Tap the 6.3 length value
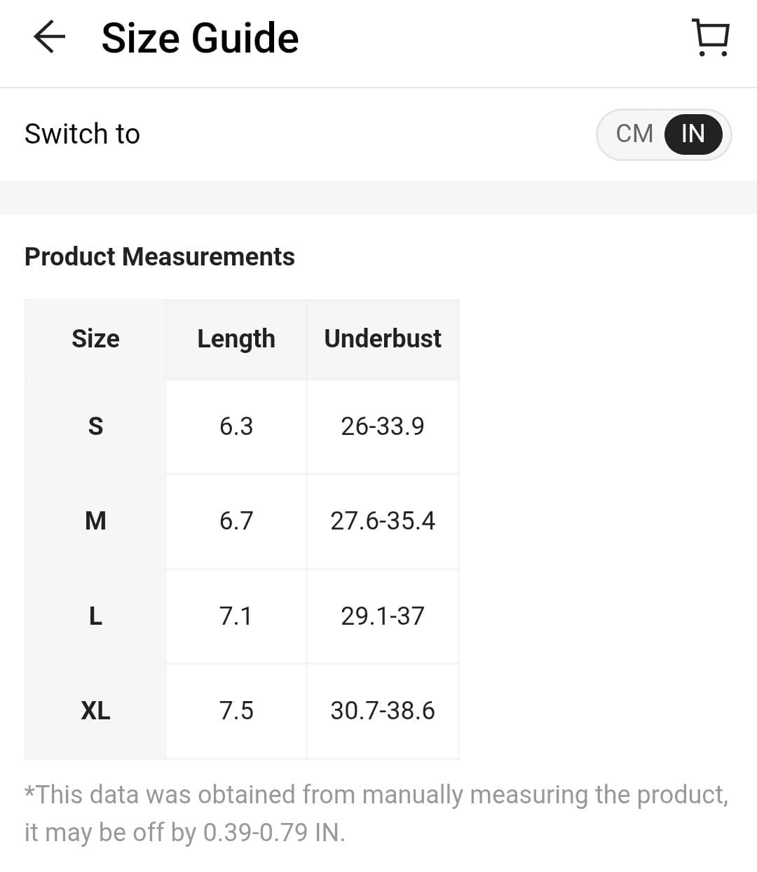 (236, 427)
